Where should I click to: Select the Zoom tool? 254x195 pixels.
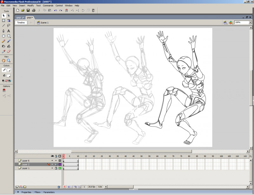9,60
